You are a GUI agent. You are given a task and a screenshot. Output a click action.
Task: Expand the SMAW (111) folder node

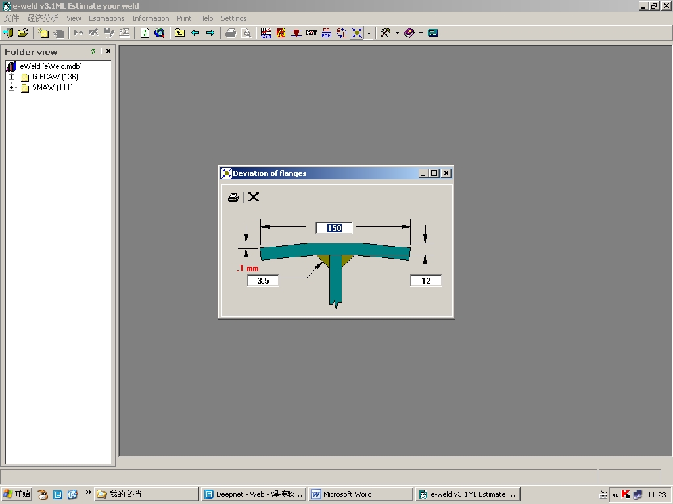(x=11, y=87)
